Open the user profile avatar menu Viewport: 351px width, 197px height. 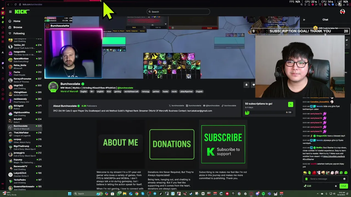[342, 12]
